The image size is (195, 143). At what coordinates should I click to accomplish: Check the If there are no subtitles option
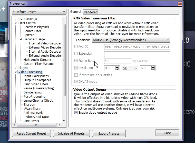click(x=76, y=75)
